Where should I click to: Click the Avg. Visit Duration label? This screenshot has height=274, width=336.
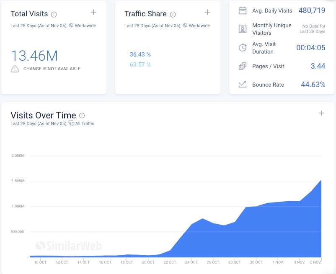(x=264, y=48)
